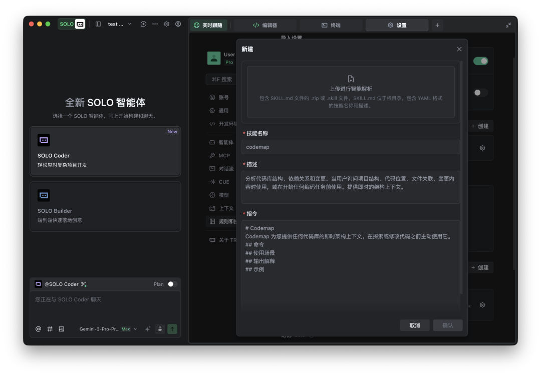The width and height of the screenshot is (541, 376).
Task: Turn off the green enabled switch in settings
Action: coord(481,61)
